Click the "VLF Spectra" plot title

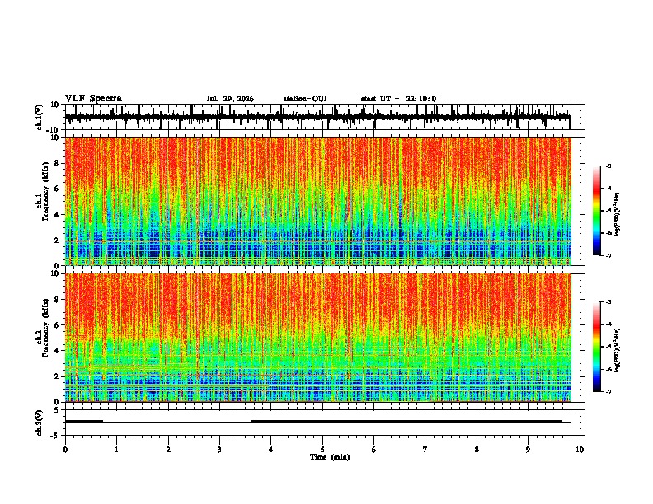coord(93,99)
